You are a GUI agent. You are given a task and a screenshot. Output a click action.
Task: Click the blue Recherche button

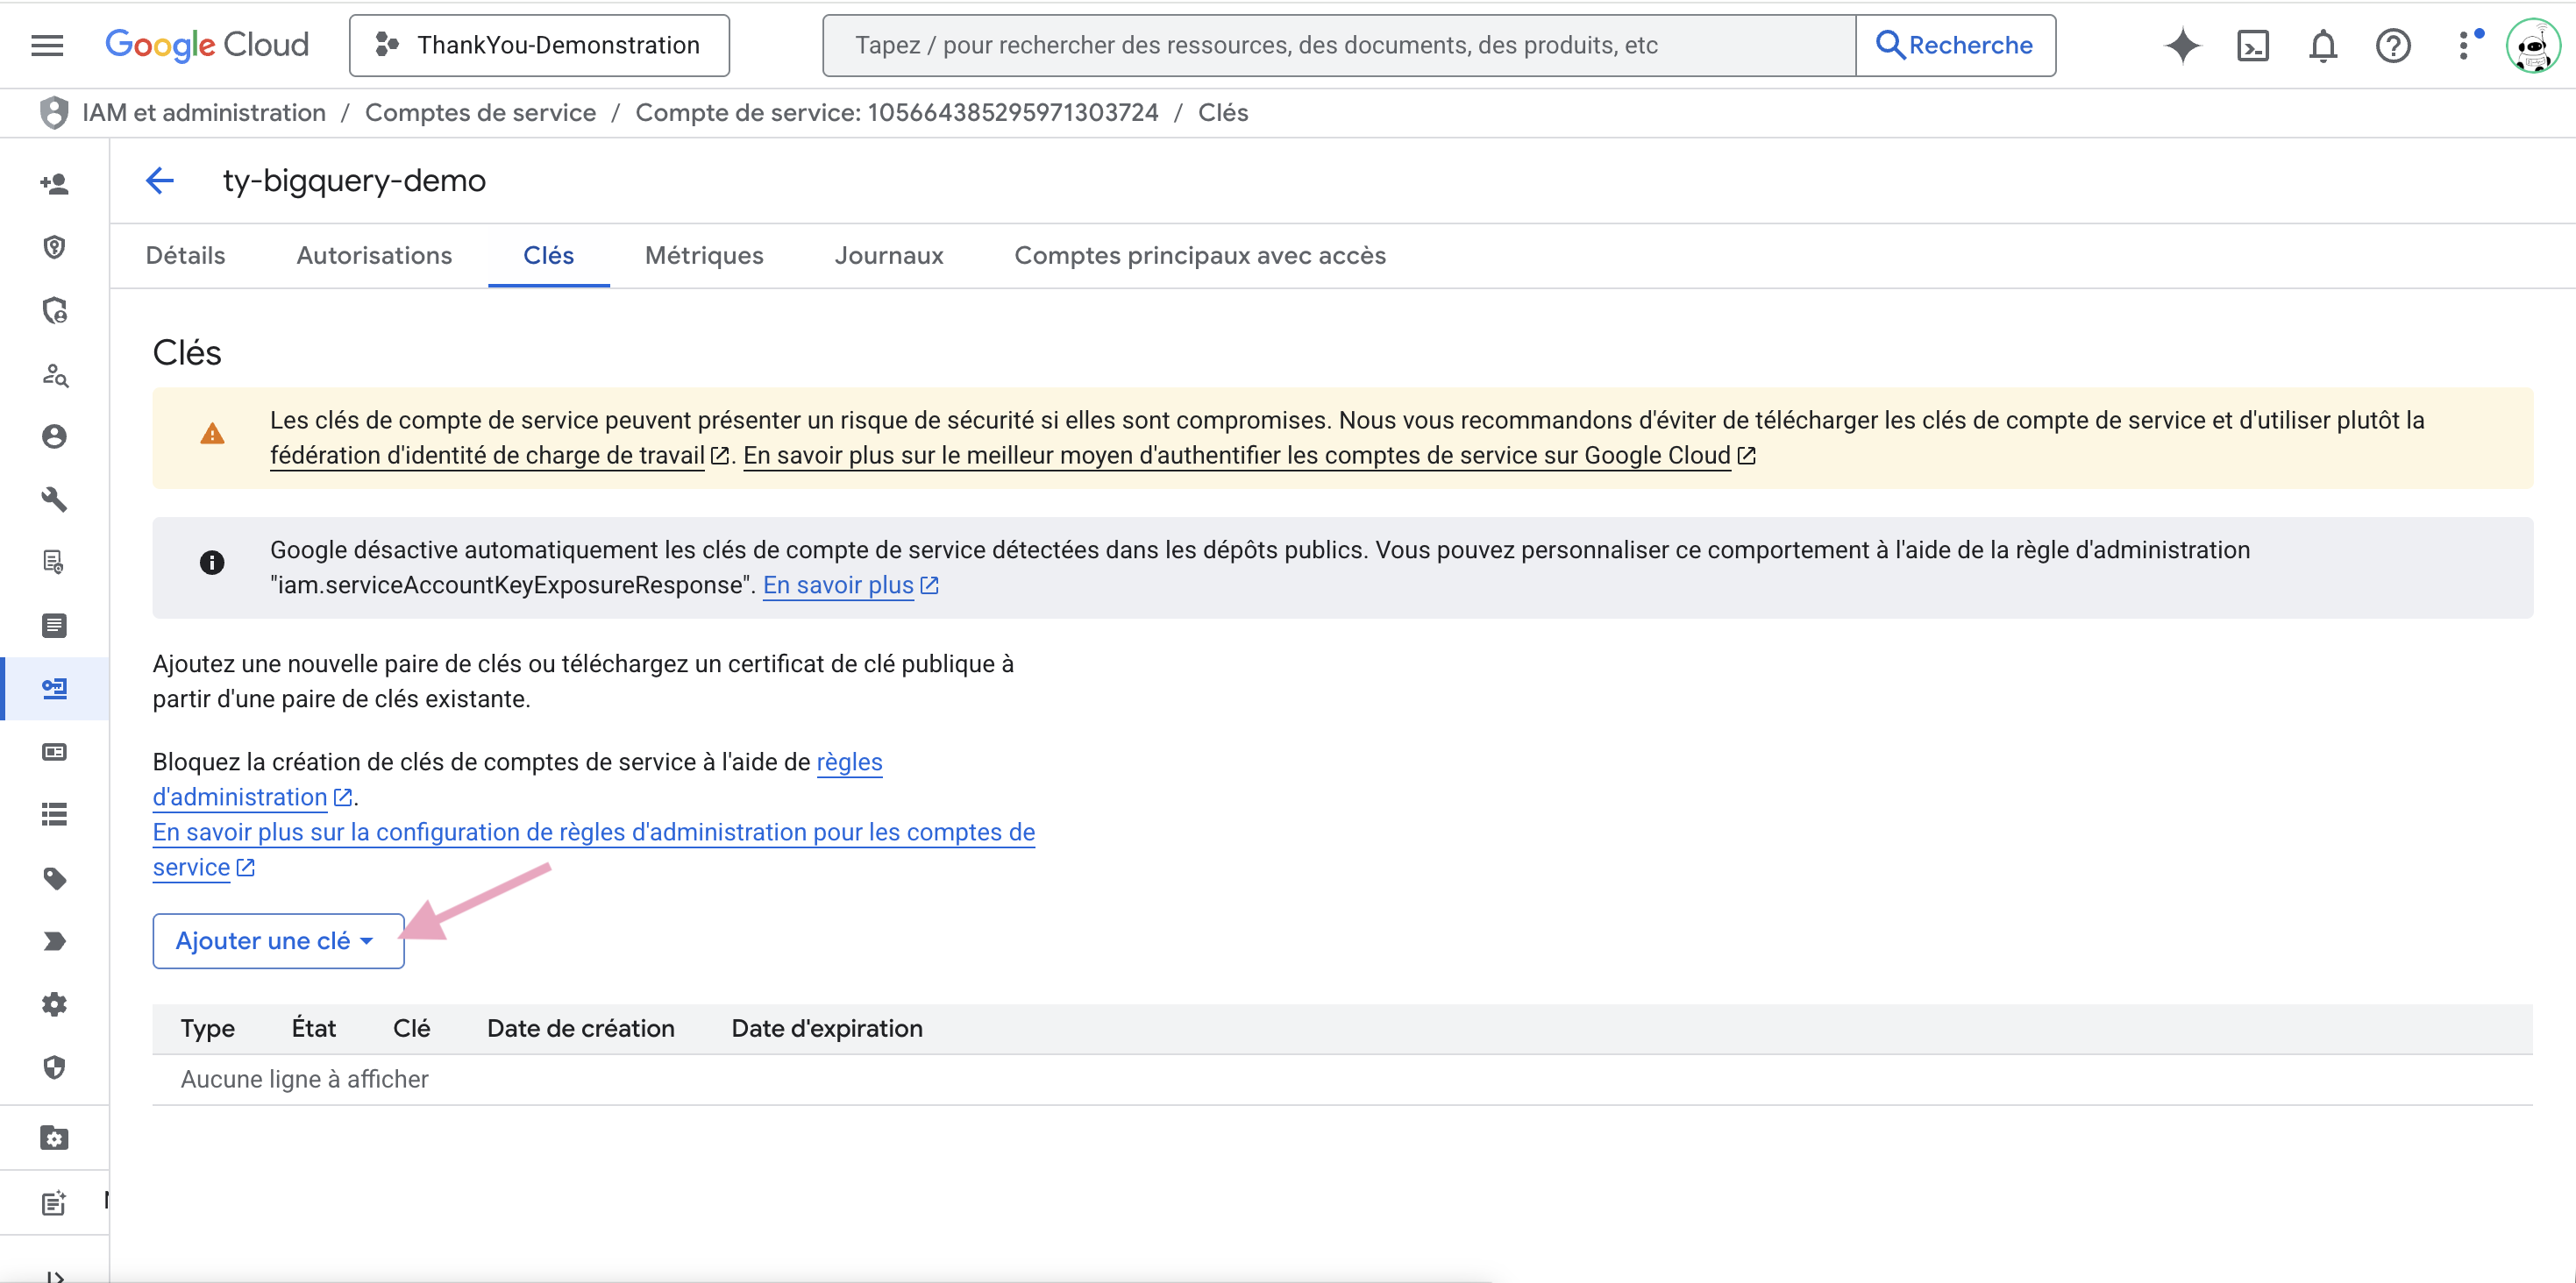point(1955,45)
